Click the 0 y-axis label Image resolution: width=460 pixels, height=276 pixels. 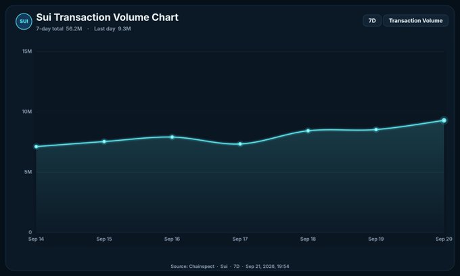[30, 232]
